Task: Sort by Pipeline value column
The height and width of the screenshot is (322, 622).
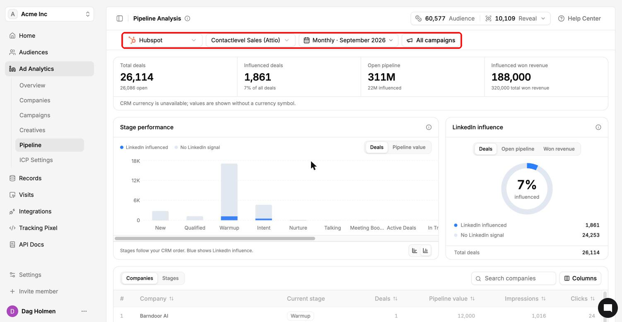Action: pos(452,298)
